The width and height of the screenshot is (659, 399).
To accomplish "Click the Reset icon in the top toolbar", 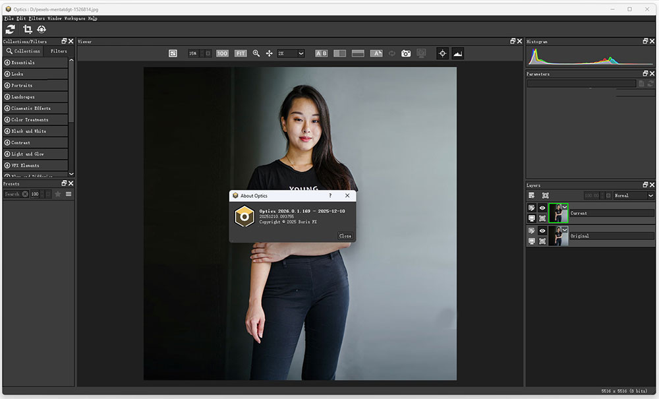I will [x=11, y=30].
